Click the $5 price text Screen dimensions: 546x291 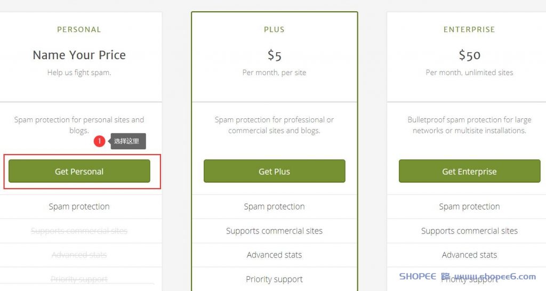pos(275,55)
